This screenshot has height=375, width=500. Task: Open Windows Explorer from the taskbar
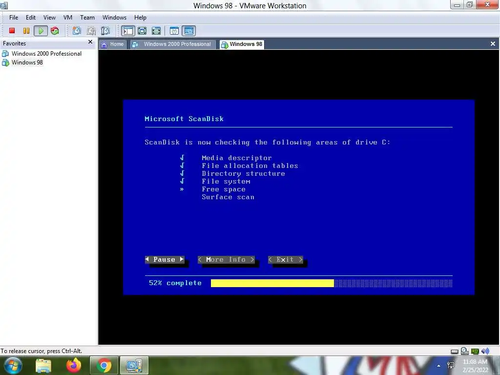43,365
